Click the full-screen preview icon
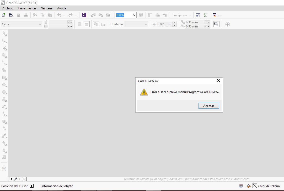Screen dimensions: 284x191 [x=141, y=15]
